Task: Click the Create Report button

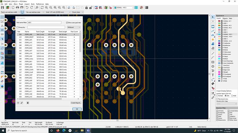Action: (76, 103)
